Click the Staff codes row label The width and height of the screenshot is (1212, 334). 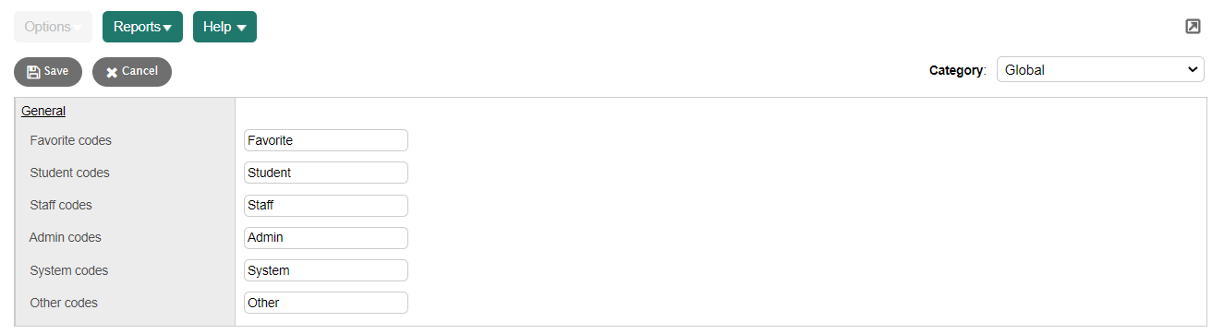tap(61, 205)
